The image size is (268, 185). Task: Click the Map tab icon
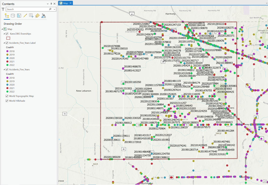click(x=61, y=3)
